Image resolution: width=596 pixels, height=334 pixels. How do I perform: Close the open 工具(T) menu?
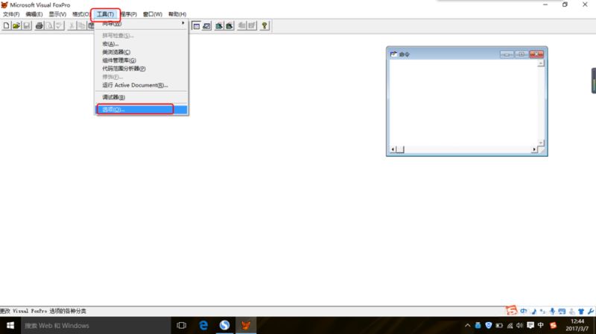(x=105, y=14)
